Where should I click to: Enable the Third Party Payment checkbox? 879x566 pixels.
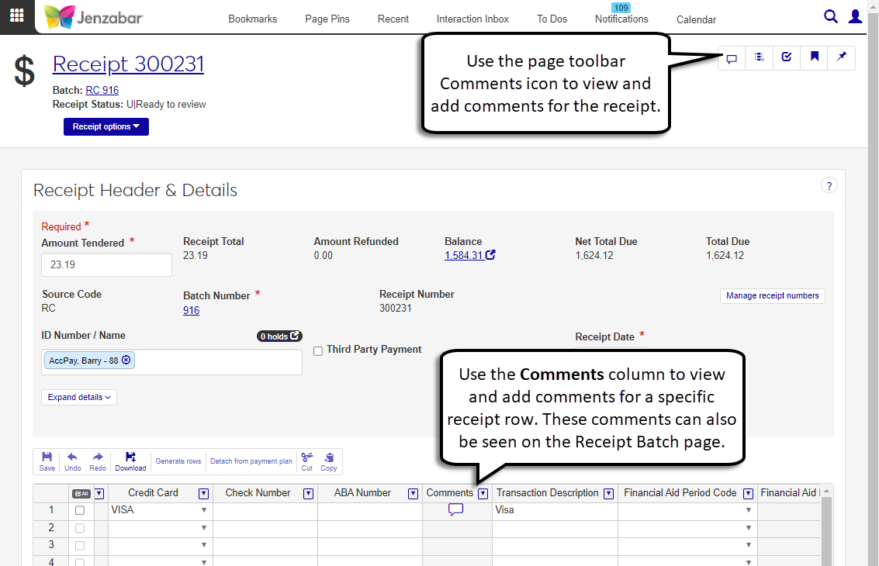(x=318, y=350)
